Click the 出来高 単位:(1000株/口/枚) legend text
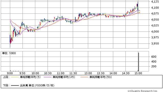The width and height of the screenshot is (163, 92). 37,85
